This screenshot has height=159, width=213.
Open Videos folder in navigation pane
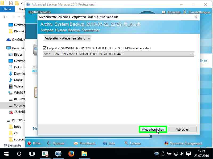[x=16, y=86]
